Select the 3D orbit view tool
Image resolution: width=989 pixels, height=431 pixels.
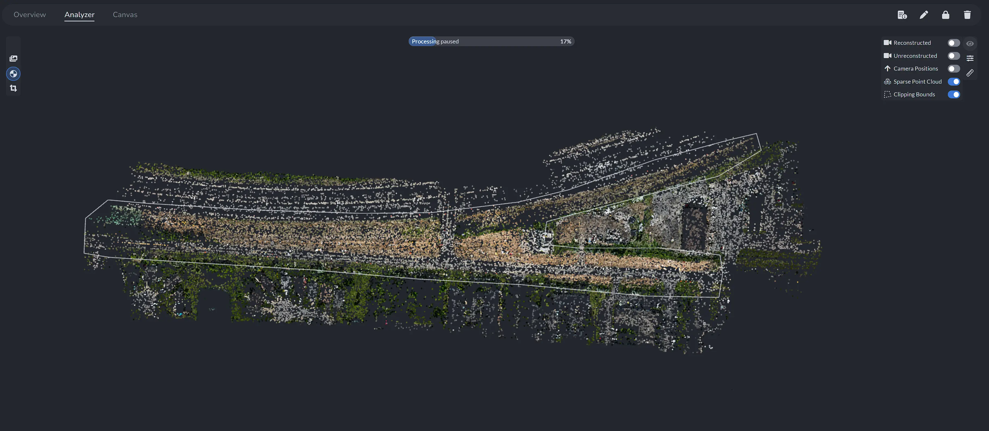point(13,73)
